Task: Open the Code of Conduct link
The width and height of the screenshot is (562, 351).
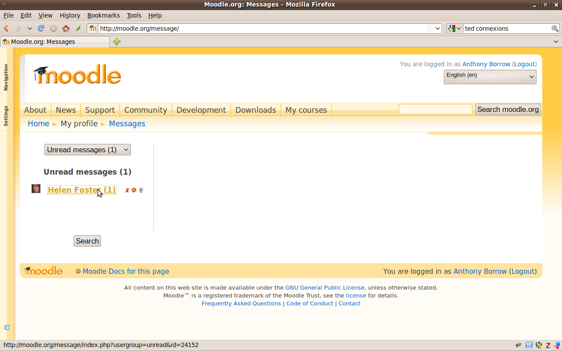Action: 310,304
